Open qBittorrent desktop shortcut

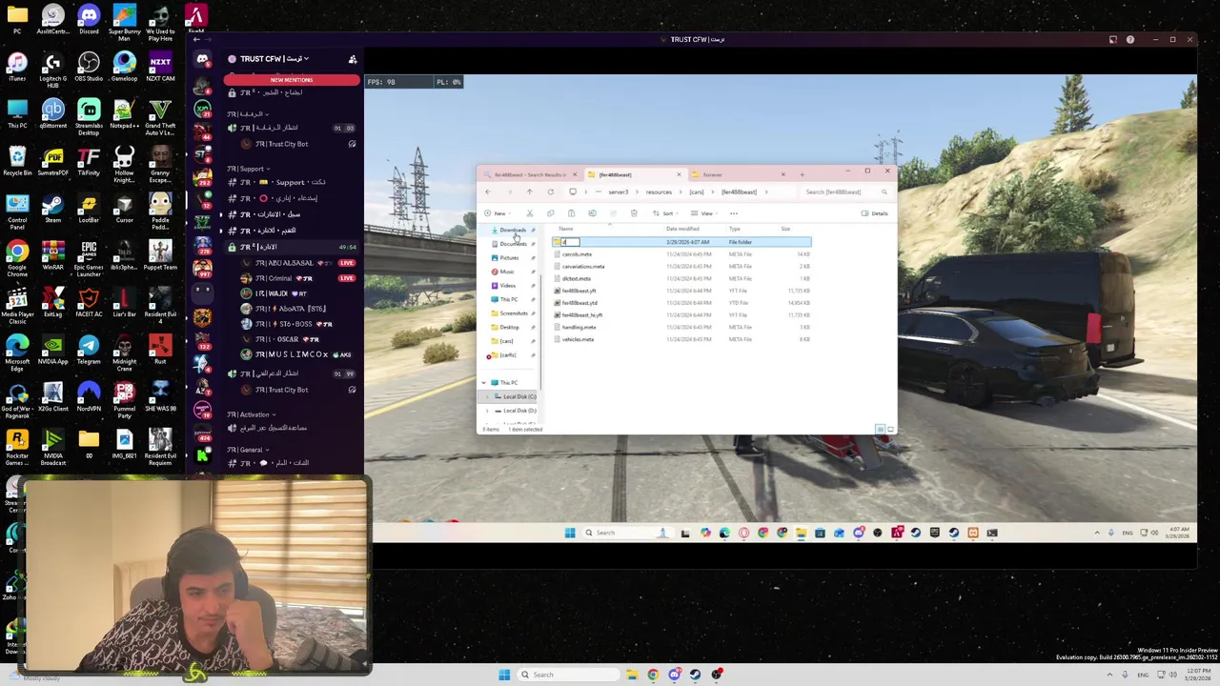pyautogui.click(x=52, y=113)
